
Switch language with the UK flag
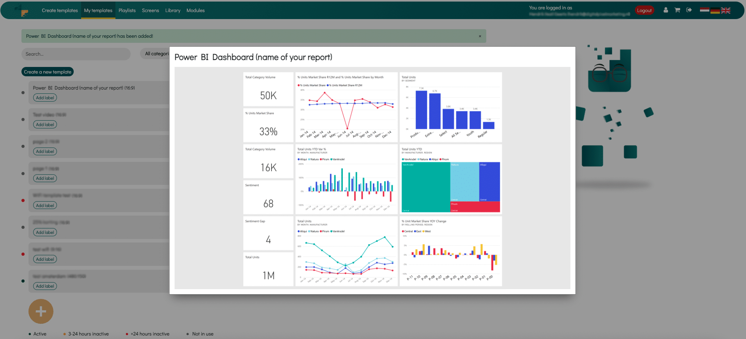726,11
